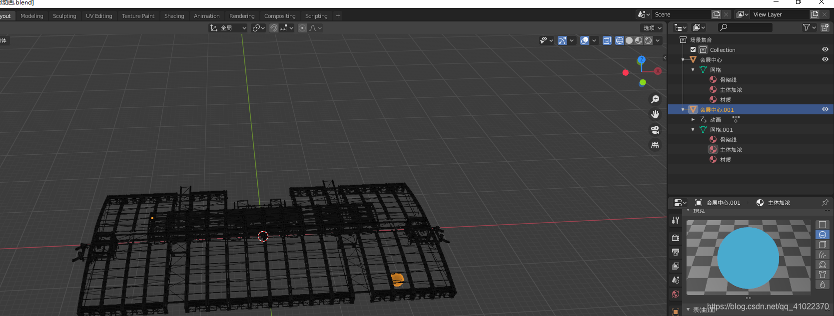Viewport: 834px width, 316px height.
Task: Toggle X-ray display mode
Action: pyautogui.click(x=607, y=40)
